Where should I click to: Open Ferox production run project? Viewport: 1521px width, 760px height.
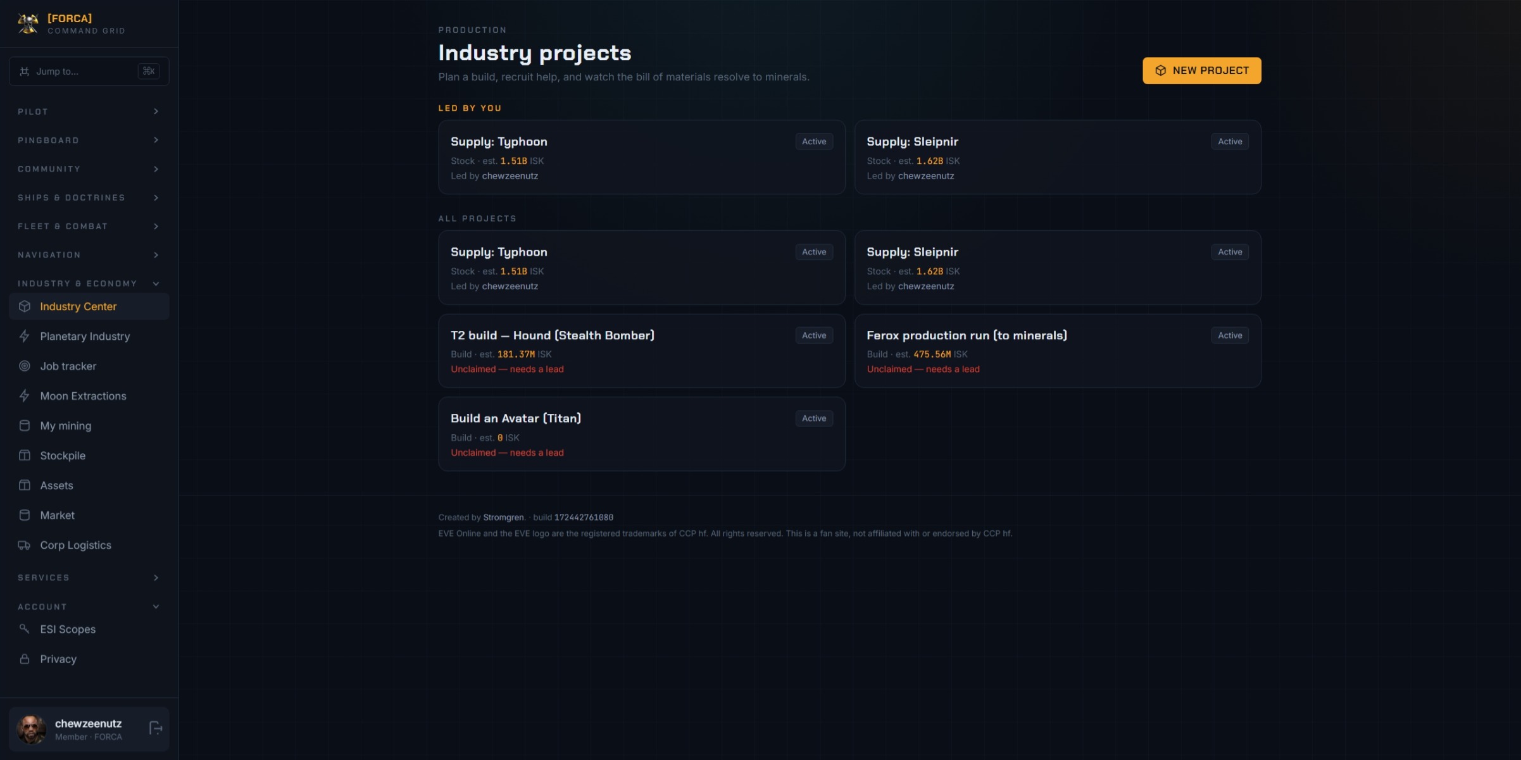(x=1058, y=351)
